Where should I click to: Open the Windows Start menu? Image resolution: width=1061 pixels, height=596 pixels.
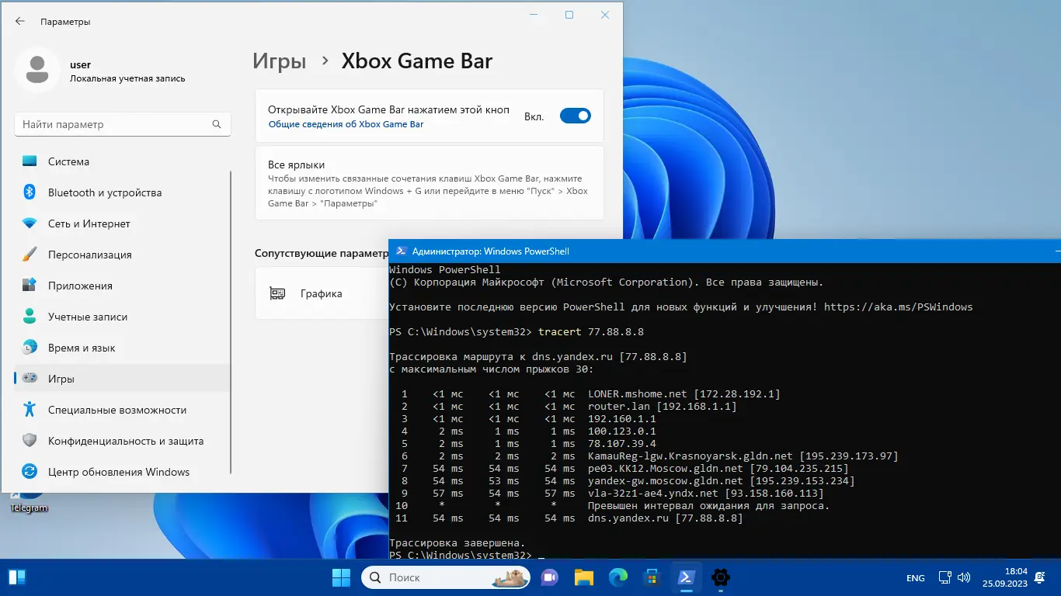pos(341,577)
